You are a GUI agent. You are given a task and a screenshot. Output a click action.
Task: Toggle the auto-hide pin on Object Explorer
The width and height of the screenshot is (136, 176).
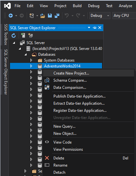[x=95, y=28]
